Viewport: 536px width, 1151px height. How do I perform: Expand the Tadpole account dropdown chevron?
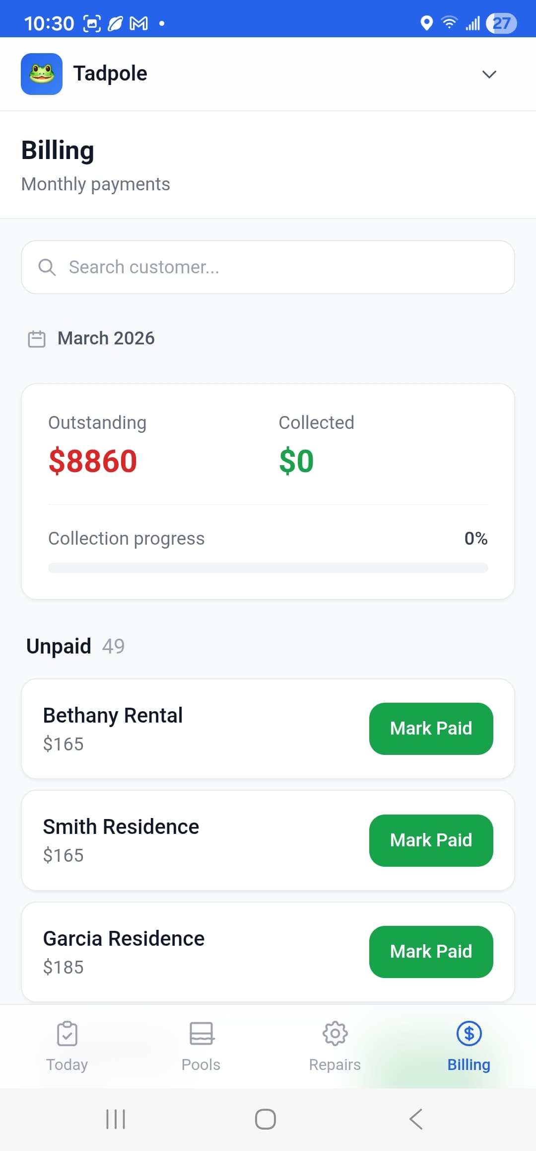tap(489, 75)
